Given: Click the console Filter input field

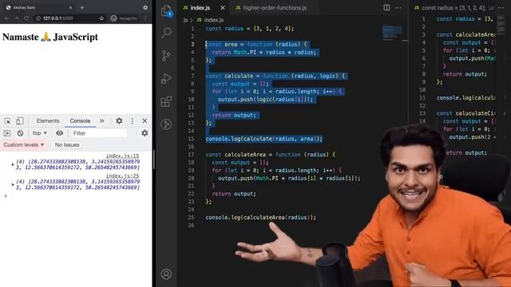Looking at the screenshot, I should pyautogui.click(x=99, y=133).
